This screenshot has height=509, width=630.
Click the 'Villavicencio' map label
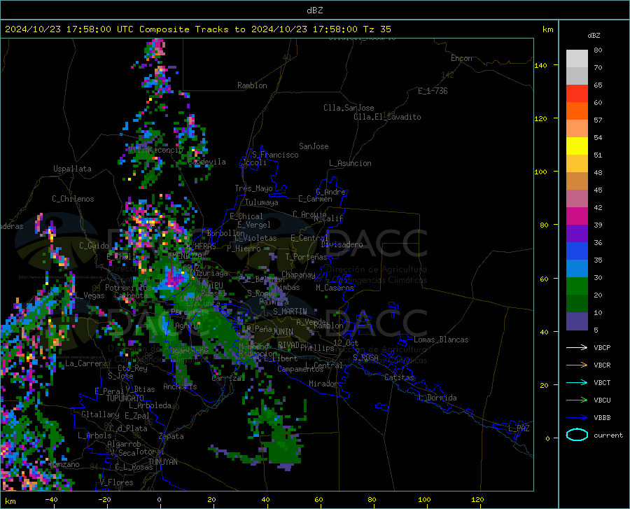[x=156, y=150]
